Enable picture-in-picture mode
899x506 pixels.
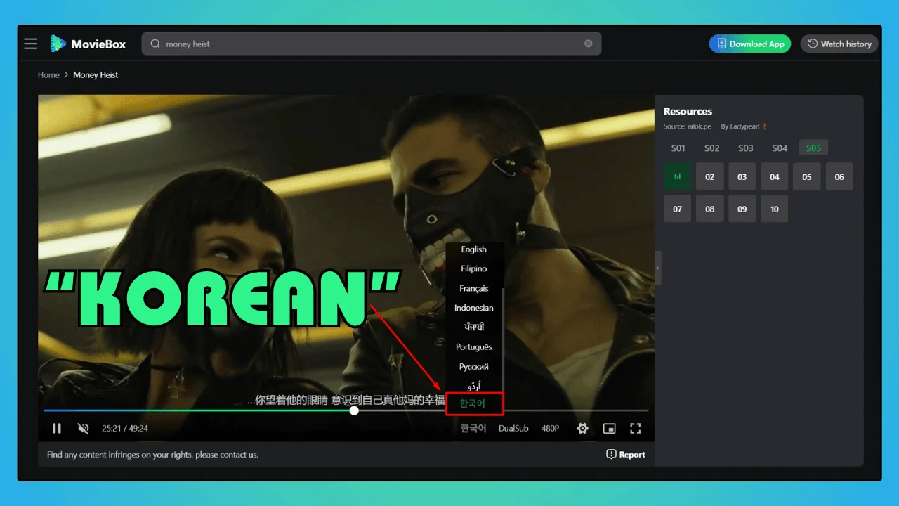pyautogui.click(x=609, y=428)
